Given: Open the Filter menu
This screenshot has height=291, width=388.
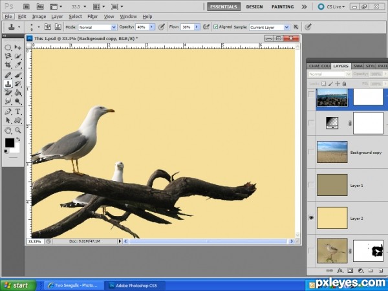Looking at the screenshot, I should (x=92, y=17).
